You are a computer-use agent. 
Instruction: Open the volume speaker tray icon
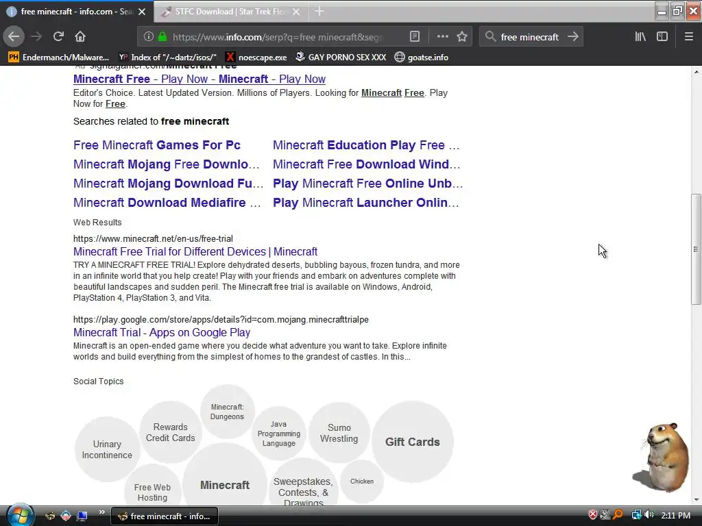(650, 515)
